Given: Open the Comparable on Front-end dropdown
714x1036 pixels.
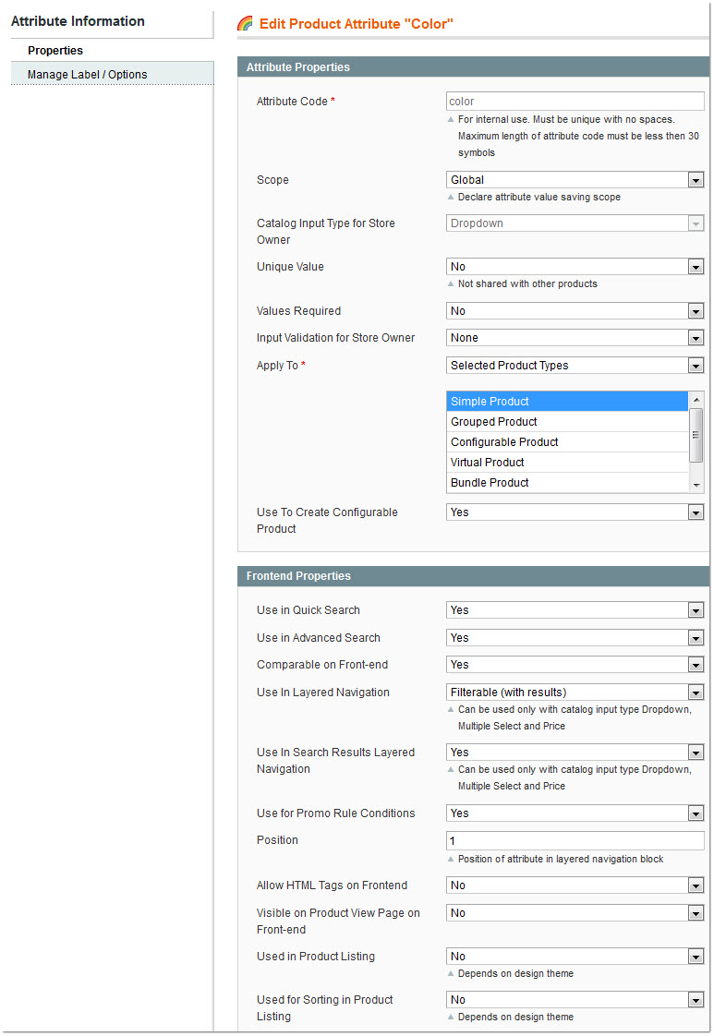Looking at the screenshot, I should tap(575, 665).
